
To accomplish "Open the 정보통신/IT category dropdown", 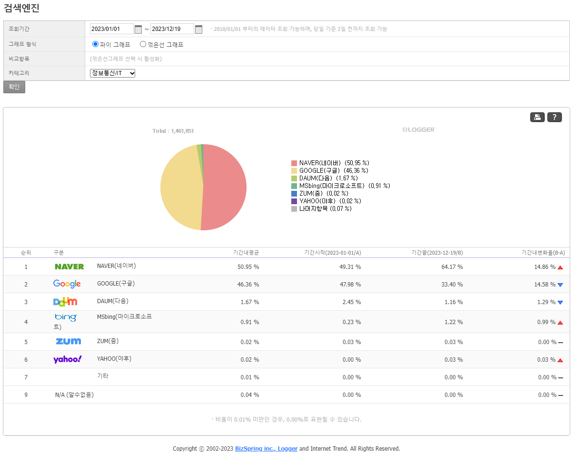I will click(x=113, y=73).
